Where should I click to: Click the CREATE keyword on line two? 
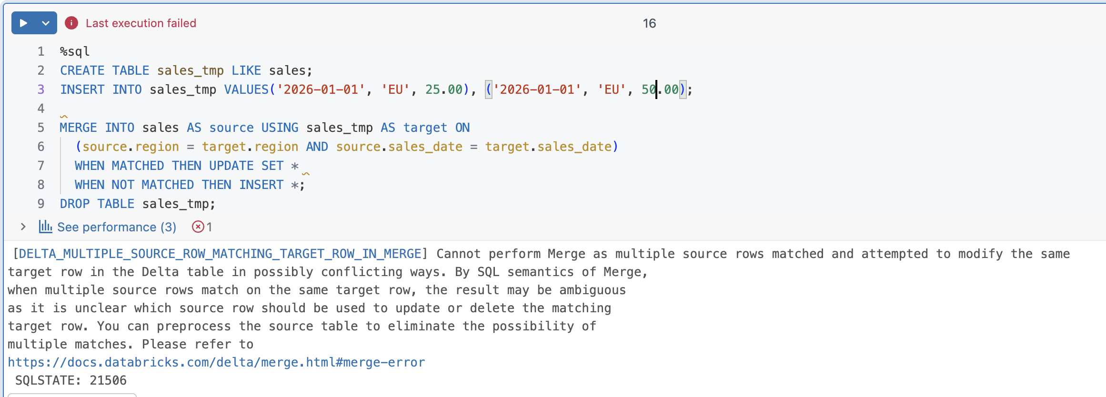click(x=82, y=70)
